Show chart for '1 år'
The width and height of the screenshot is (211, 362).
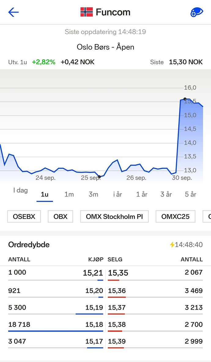click(x=142, y=194)
